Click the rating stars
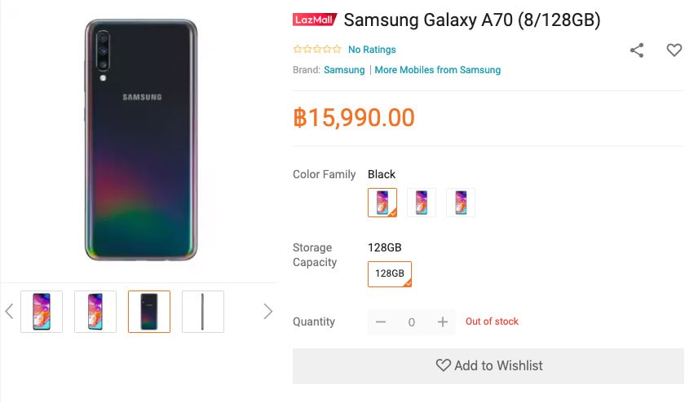This screenshot has width=698, height=402. pyautogui.click(x=317, y=50)
